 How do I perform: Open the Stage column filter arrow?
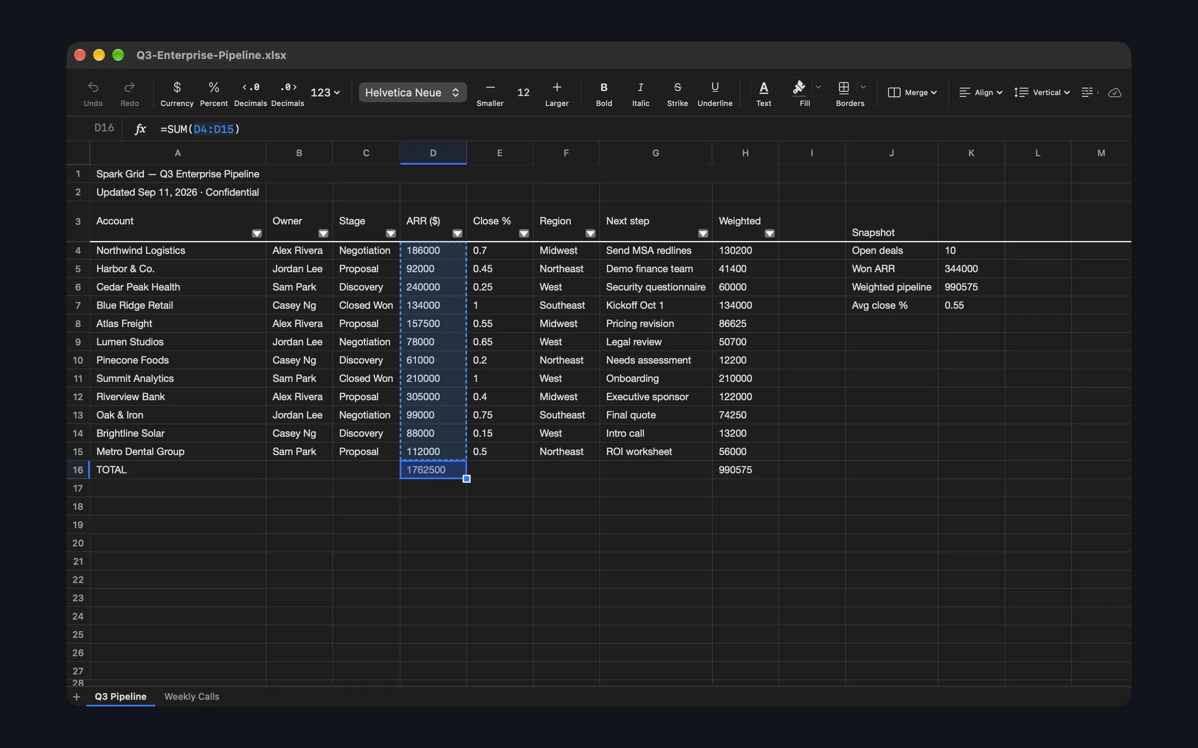pos(391,234)
